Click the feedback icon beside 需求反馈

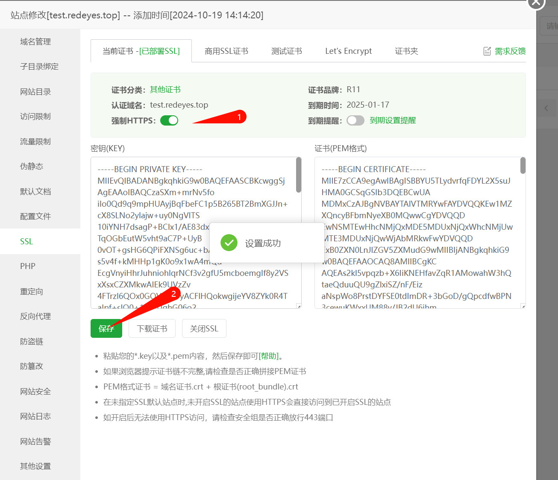click(487, 51)
